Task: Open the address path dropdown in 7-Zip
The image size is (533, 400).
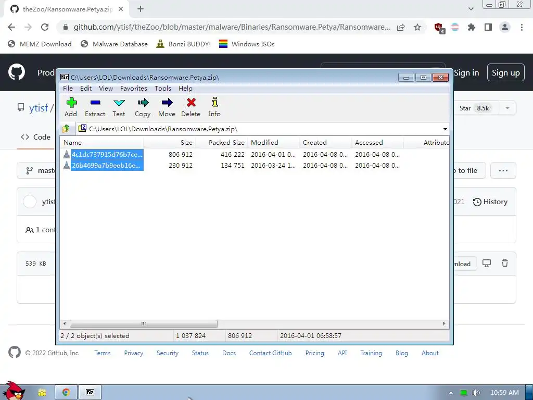Action: click(x=445, y=129)
